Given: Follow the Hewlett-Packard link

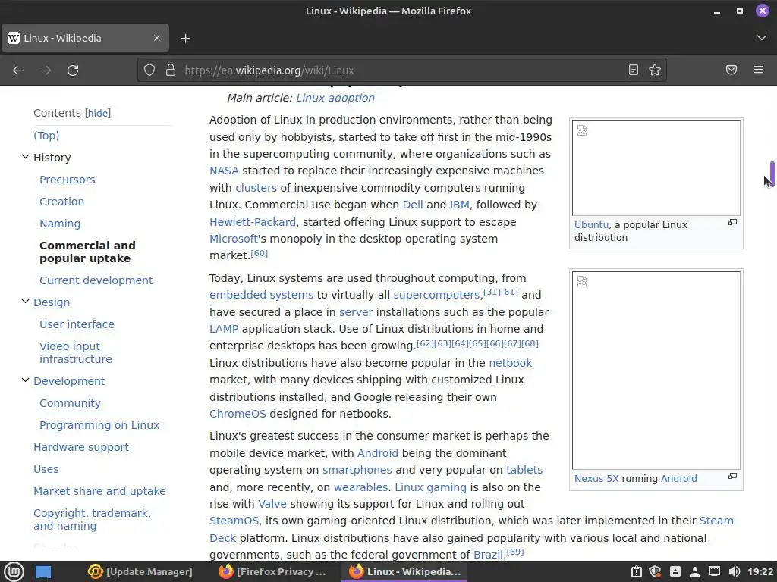Looking at the screenshot, I should pos(253,222).
